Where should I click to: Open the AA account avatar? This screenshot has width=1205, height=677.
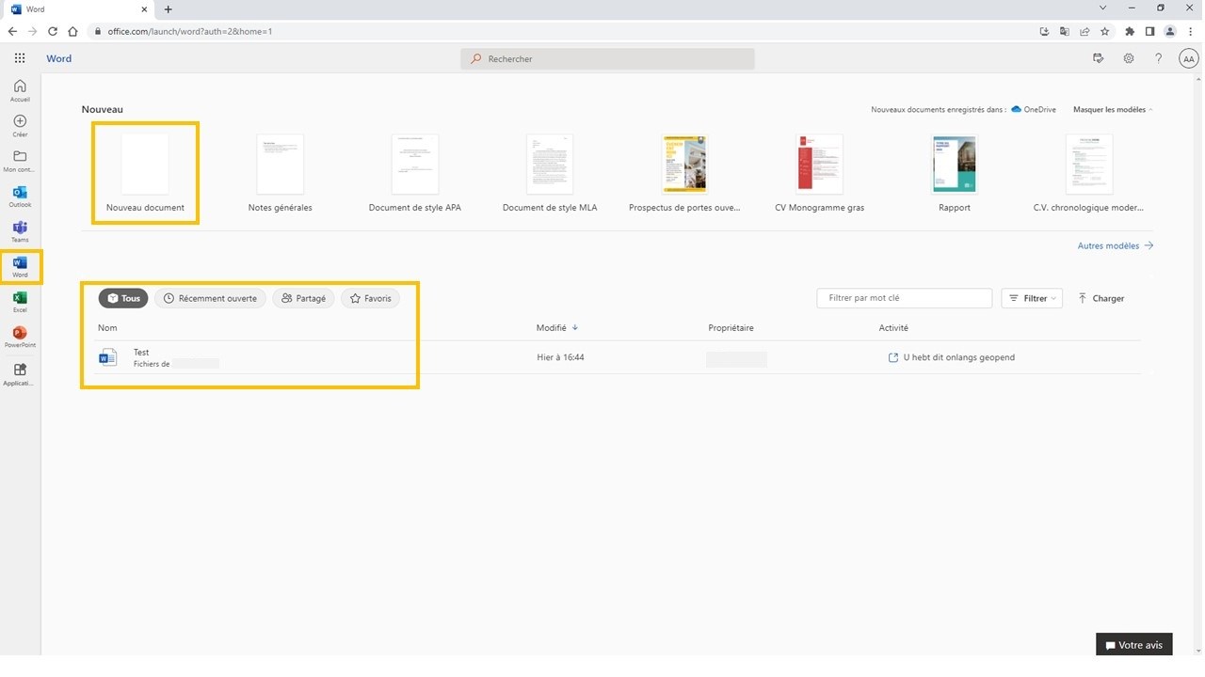click(1188, 58)
